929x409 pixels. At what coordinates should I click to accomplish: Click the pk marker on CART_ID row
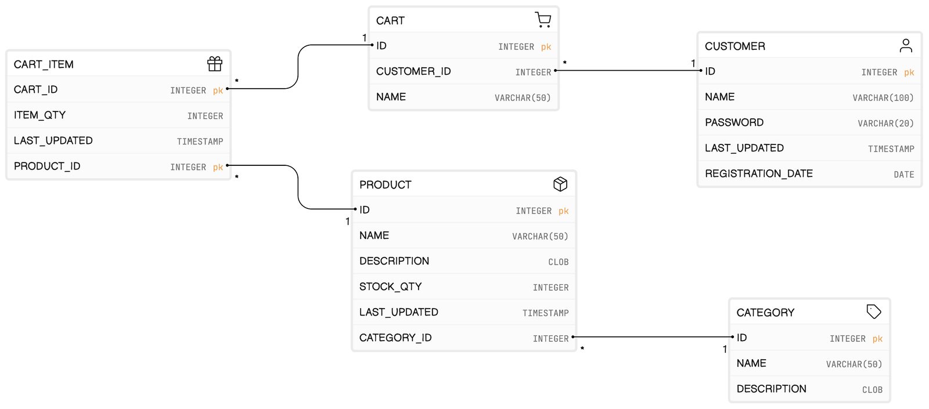[x=218, y=91]
